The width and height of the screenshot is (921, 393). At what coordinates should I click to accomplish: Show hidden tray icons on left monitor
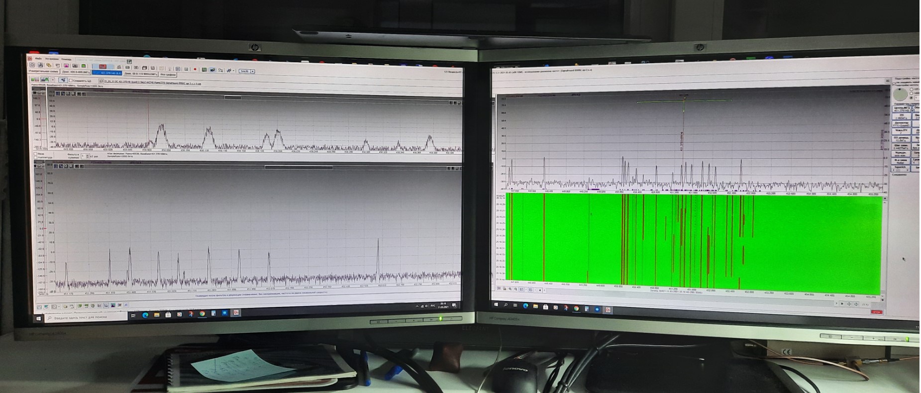tap(417, 306)
